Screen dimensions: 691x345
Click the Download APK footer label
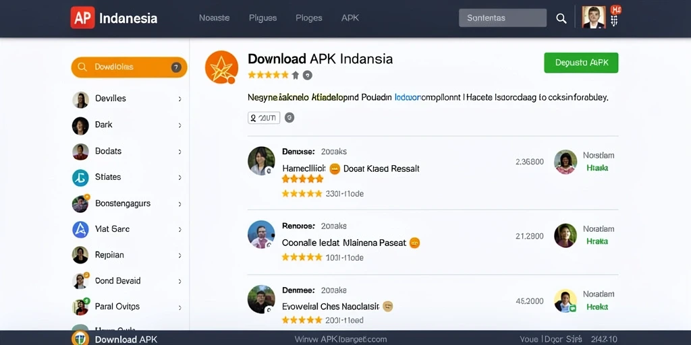[126, 340]
